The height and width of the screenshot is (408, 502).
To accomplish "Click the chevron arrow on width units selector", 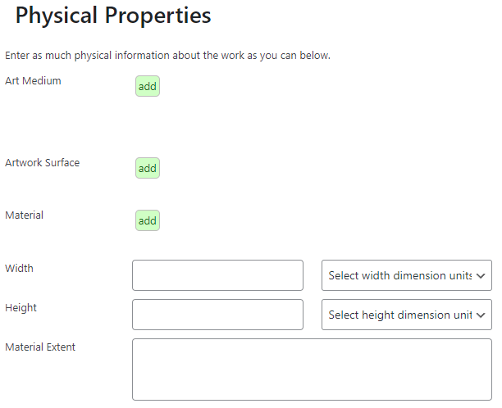I will [481, 276].
